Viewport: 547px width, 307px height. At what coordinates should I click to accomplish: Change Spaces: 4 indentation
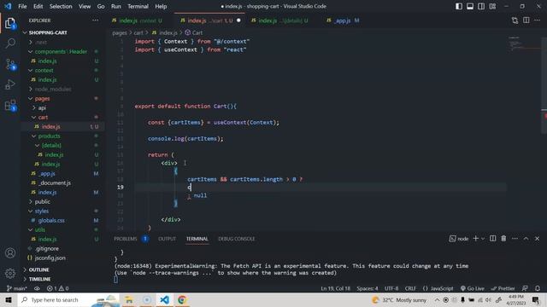[367, 288]
